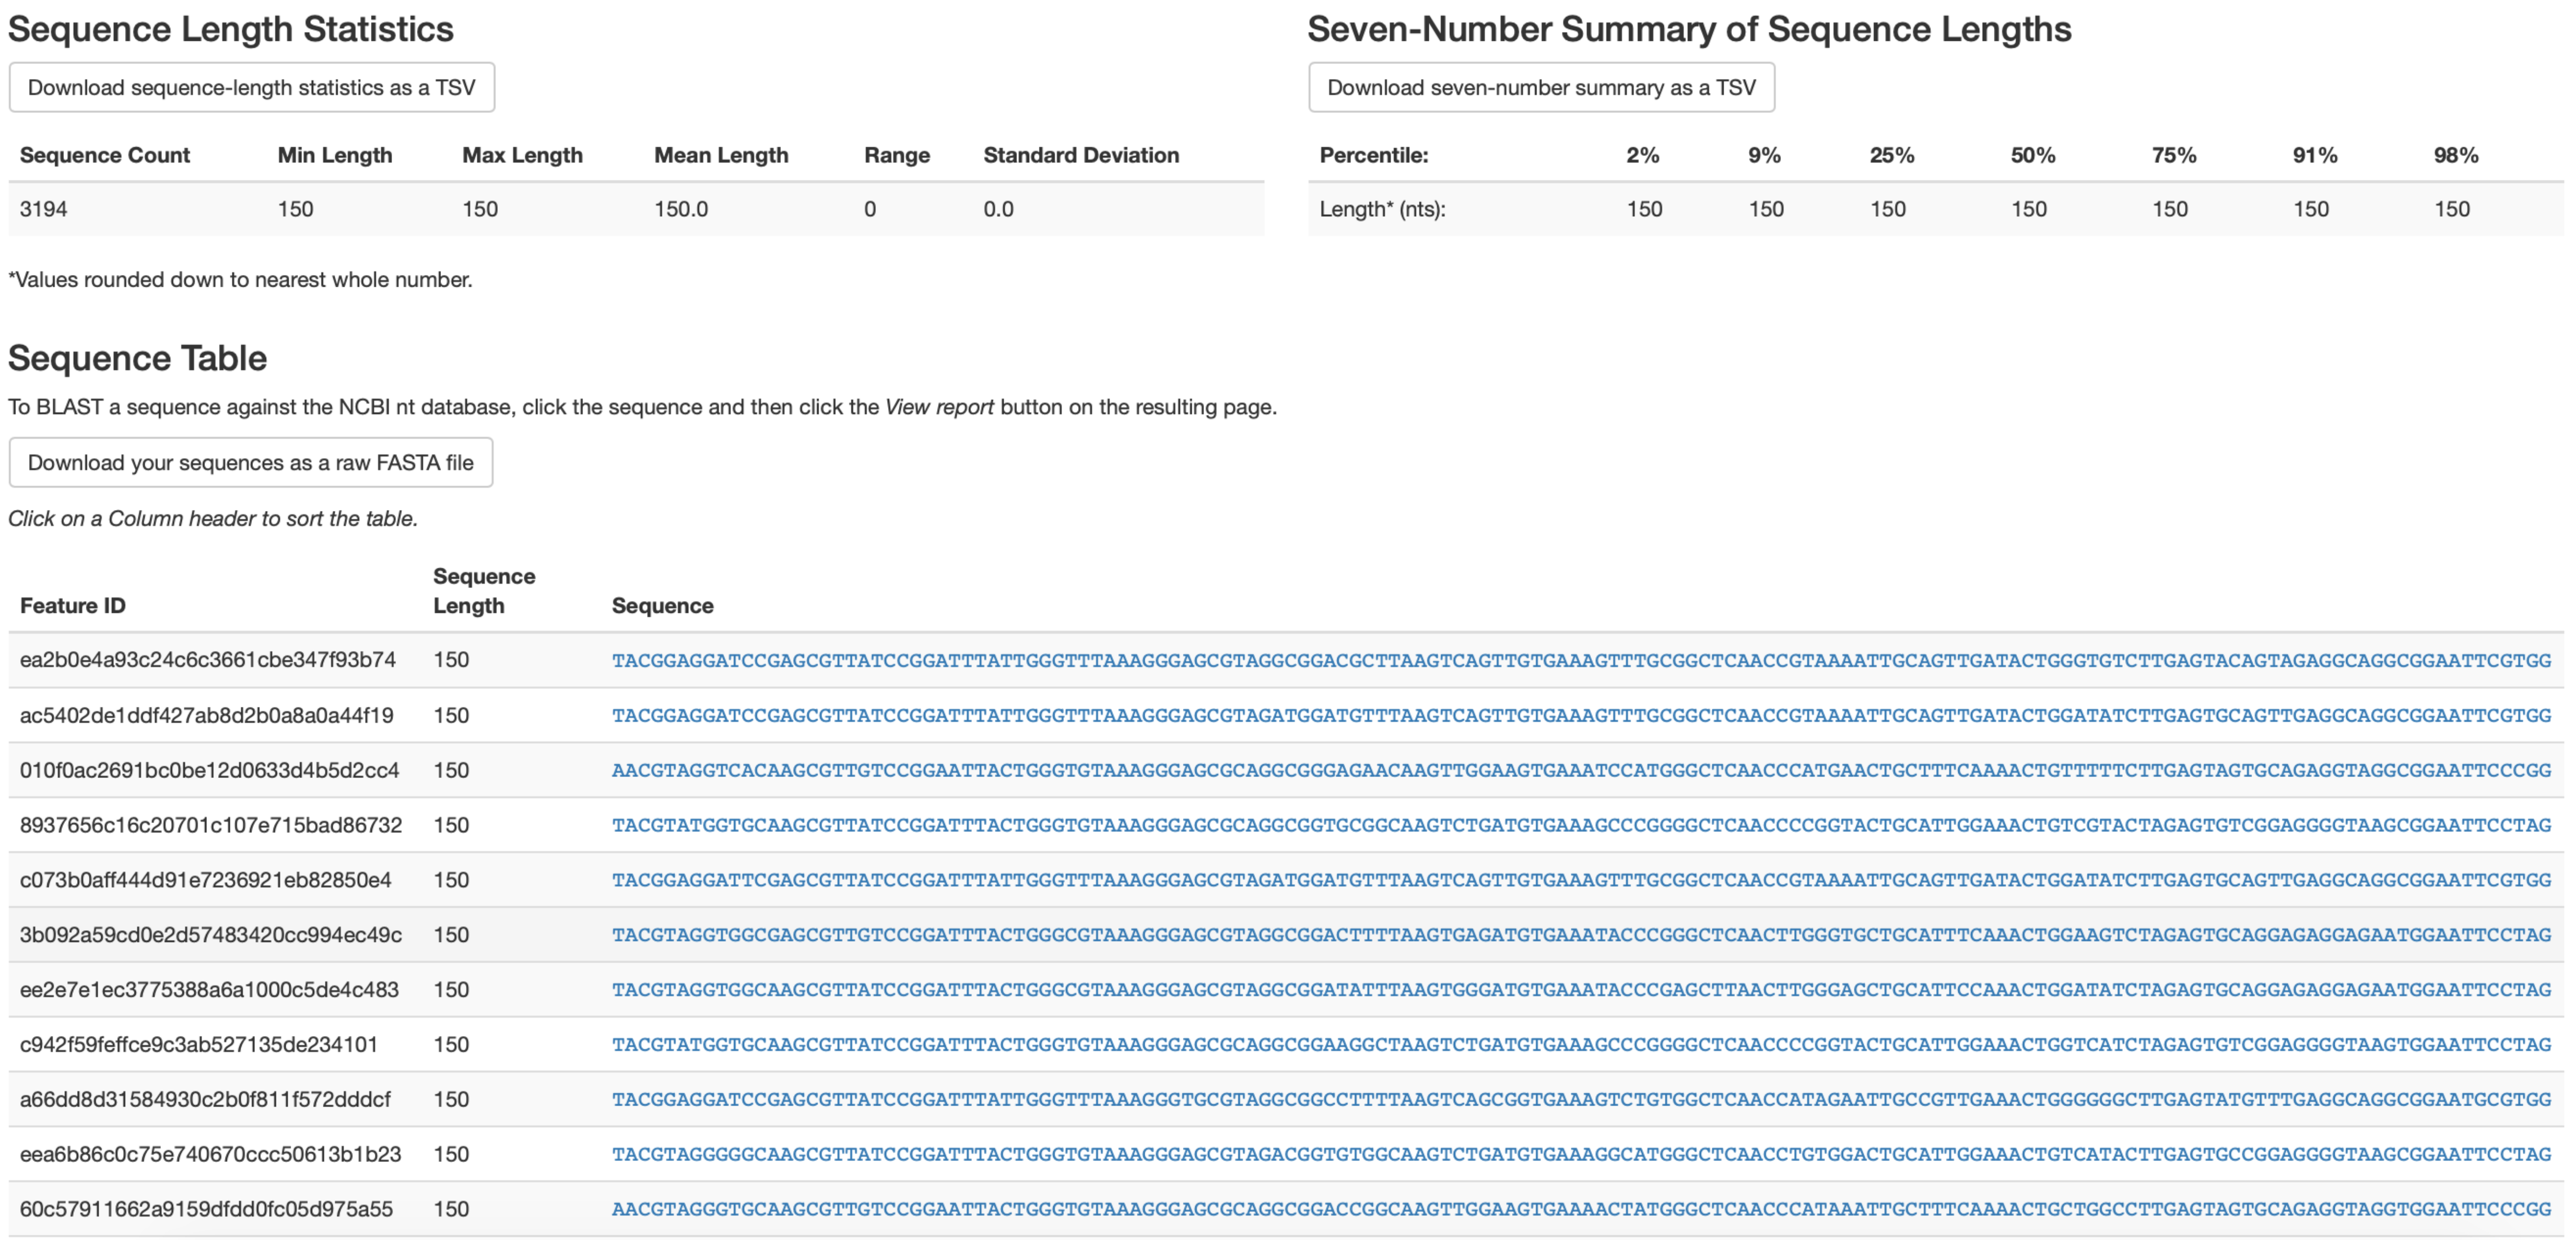This screenshot has width=2576, height=1240.
Task: Open sequence link in the 010f0ac2691bc0be12d0633d4b5d2cc4 row
Action: [x=1580, y=771]
